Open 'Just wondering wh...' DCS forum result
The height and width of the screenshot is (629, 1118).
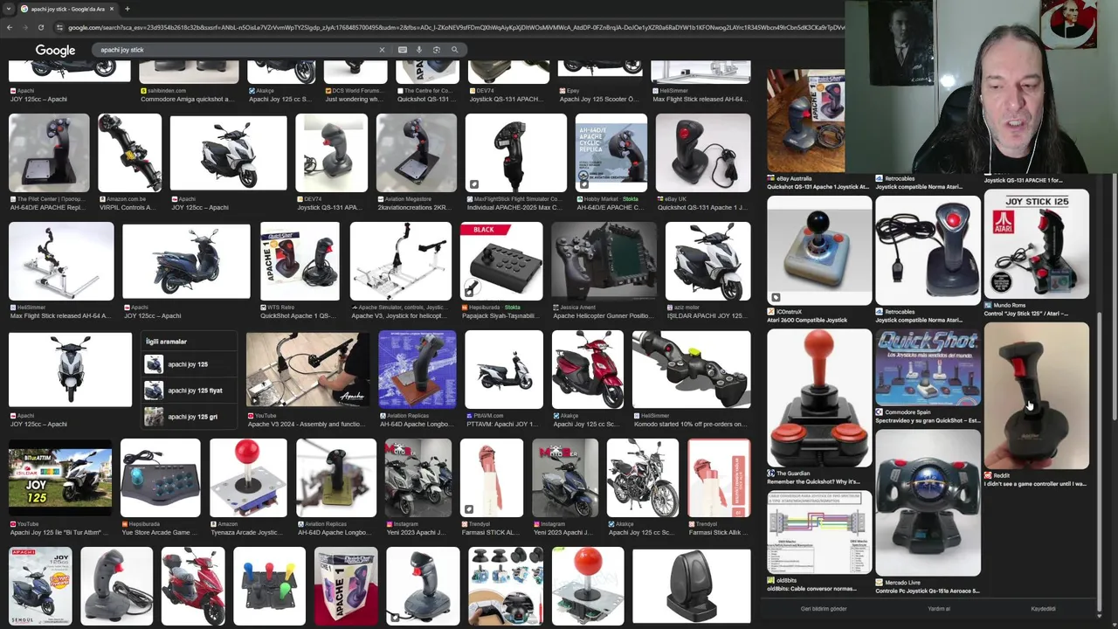coord(355,83)
